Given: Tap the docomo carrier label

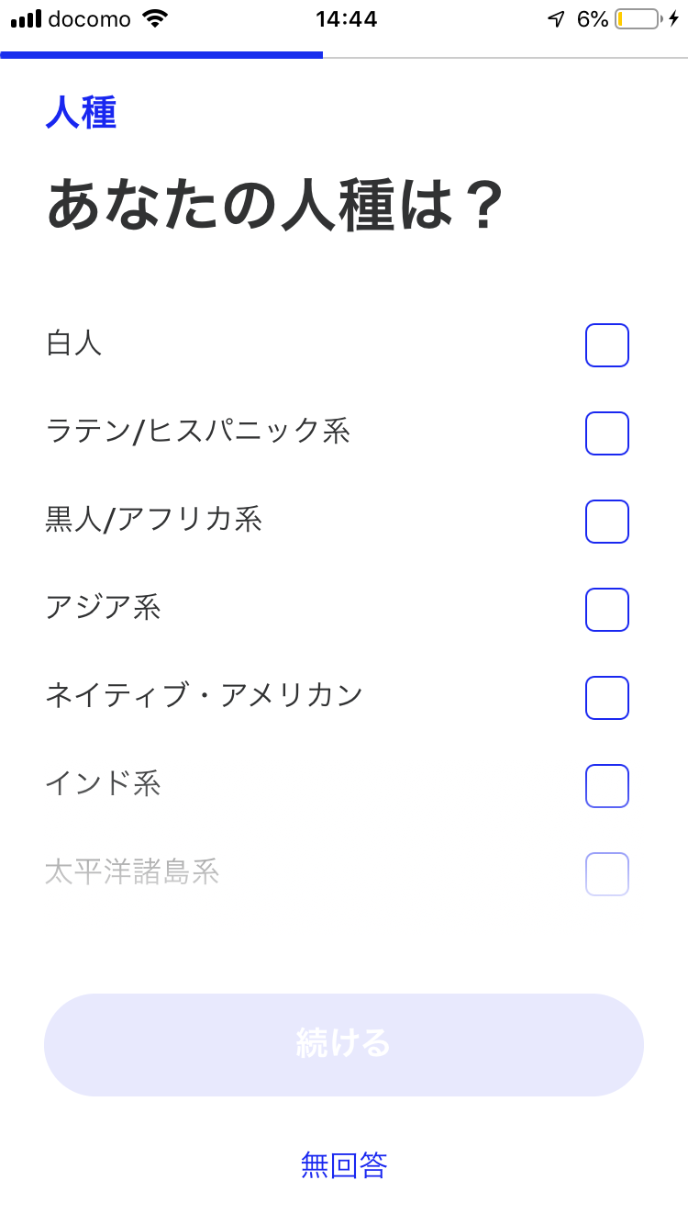Looking at the screenshot, I should (x=89, y=18).
